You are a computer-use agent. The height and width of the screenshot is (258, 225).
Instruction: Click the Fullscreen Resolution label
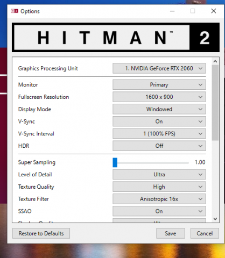(44, 97)
